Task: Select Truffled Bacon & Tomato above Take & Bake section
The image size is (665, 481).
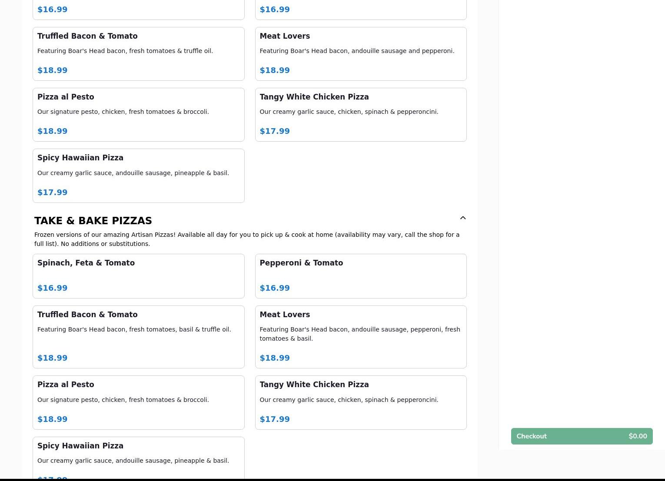Action: point(138,54)
